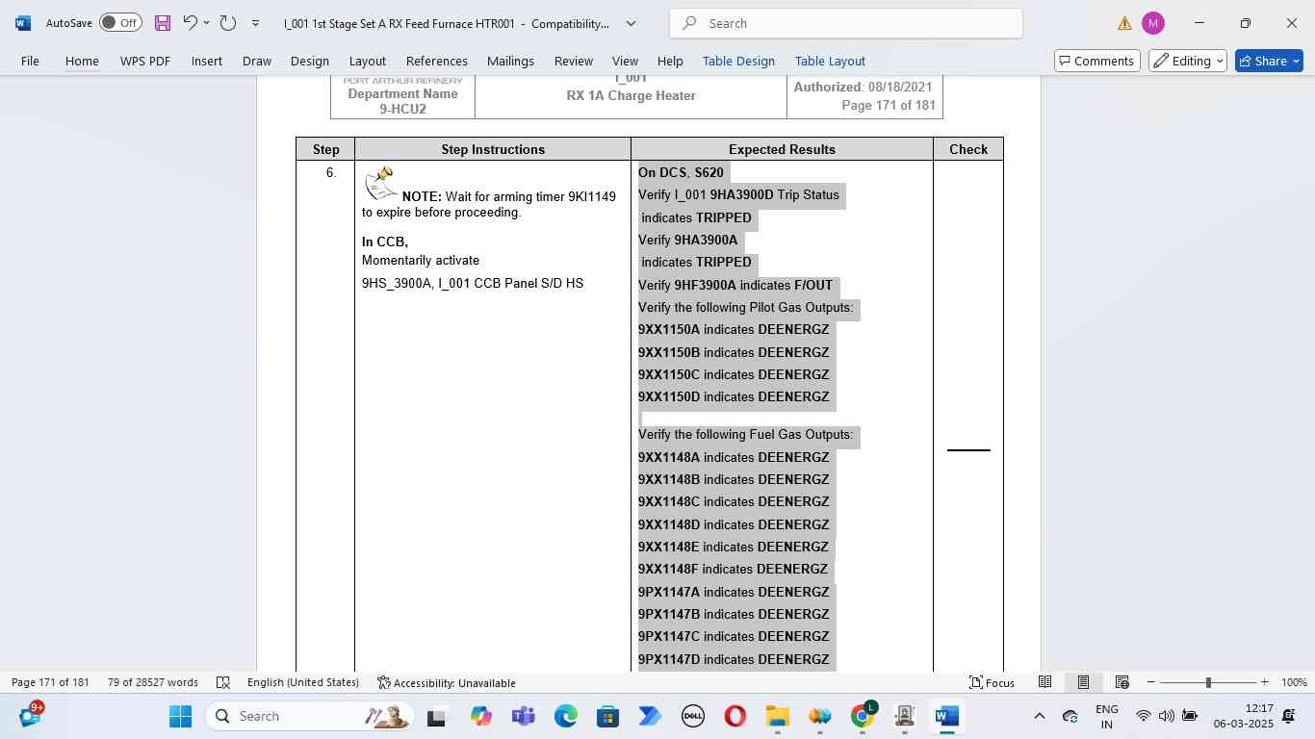Click the Redo/Repeat icon
This screenshot has width=1315, height=739.
coord(228,23)
